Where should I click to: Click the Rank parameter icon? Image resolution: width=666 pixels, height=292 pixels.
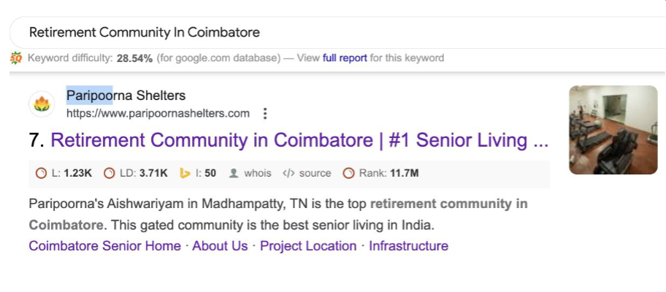pos(348,173)
